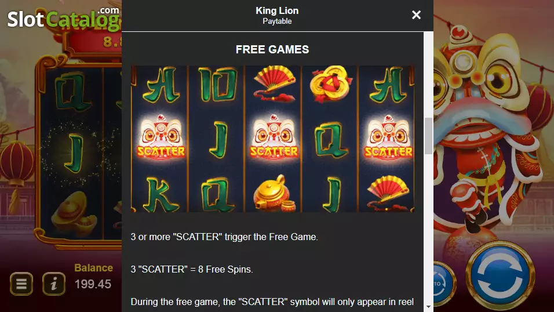
Task: Pick the red fan symbol in top row
Action: coord(274,84)
